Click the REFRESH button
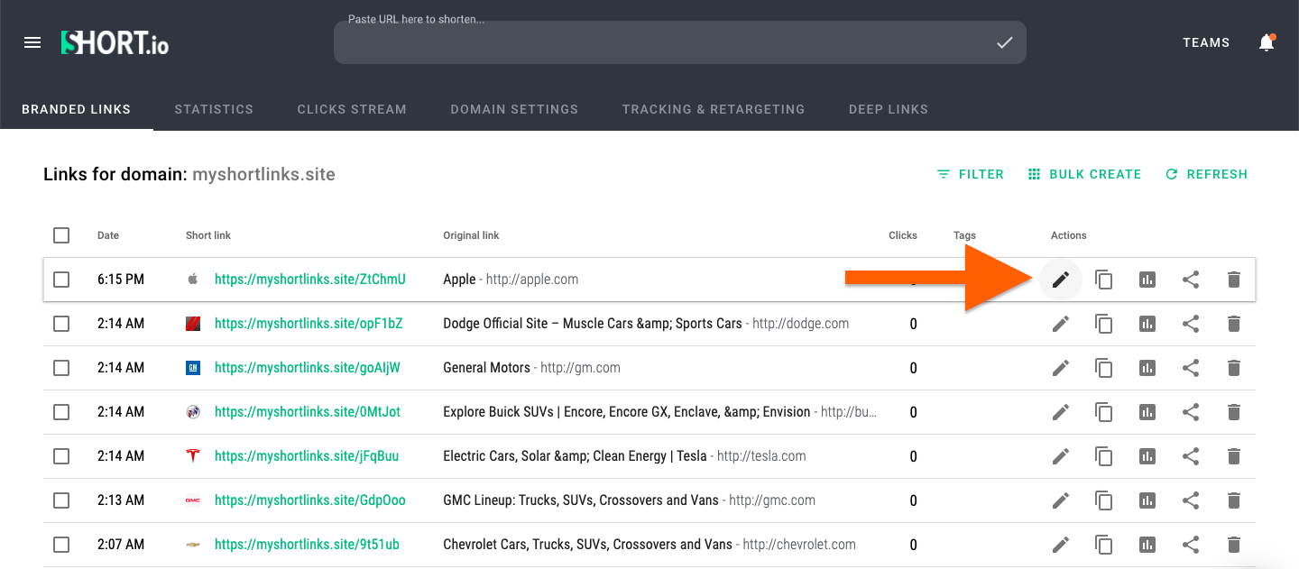 [1207, 174]
